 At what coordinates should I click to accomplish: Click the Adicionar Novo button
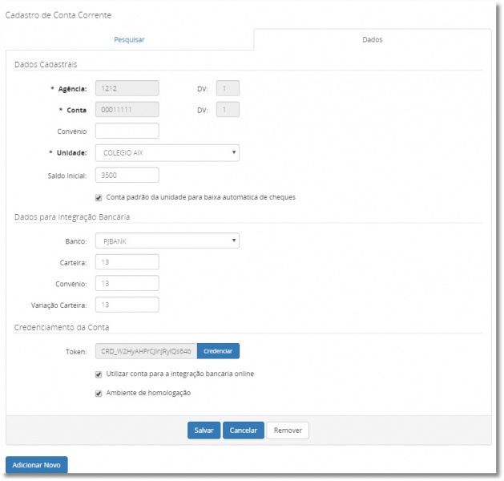[37, 465]
